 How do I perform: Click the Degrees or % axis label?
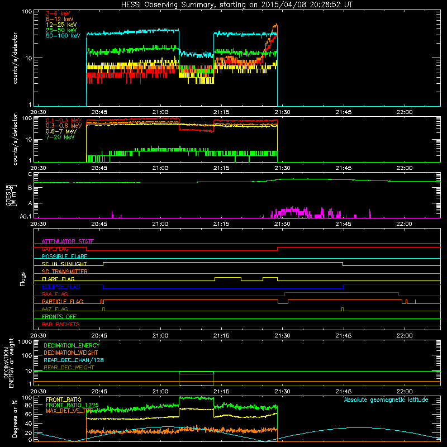(14, 419)
